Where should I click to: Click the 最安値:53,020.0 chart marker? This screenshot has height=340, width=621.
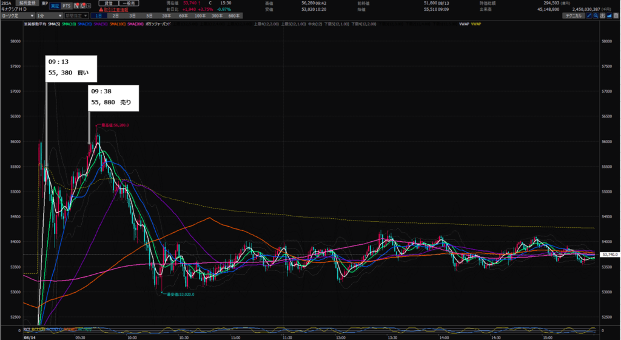click(181, 295)
